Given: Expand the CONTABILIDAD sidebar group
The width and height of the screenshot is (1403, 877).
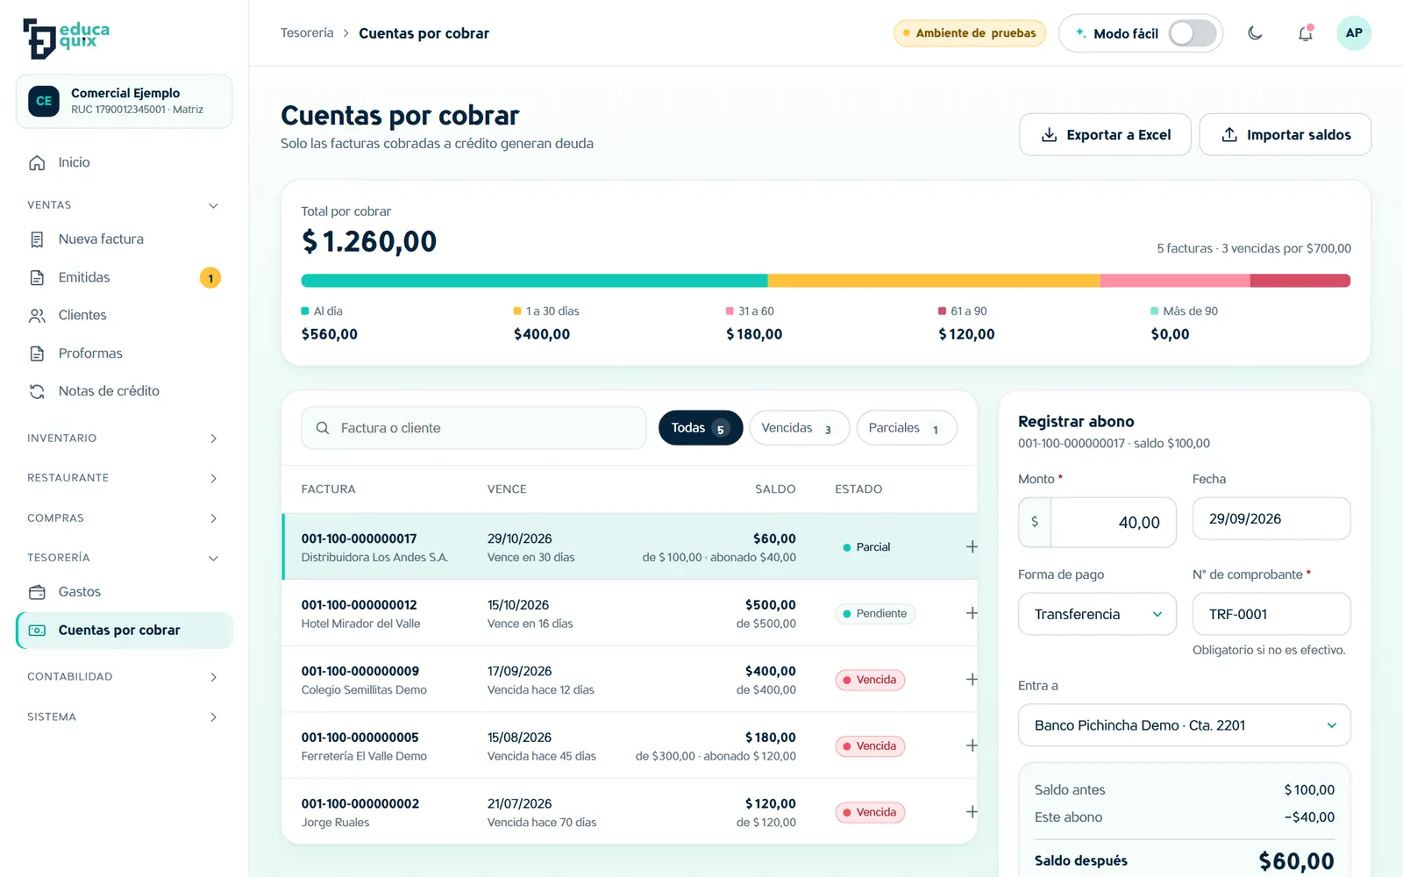Looking at the screenshot, I should 125,677.
